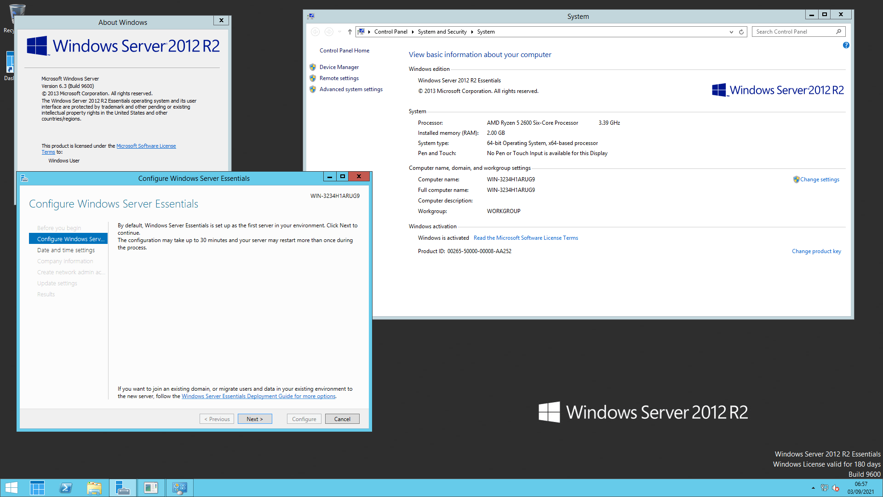Show hidden icons in the notification area
This screenshot has width=883, height=497.
(x=812, y=488)
